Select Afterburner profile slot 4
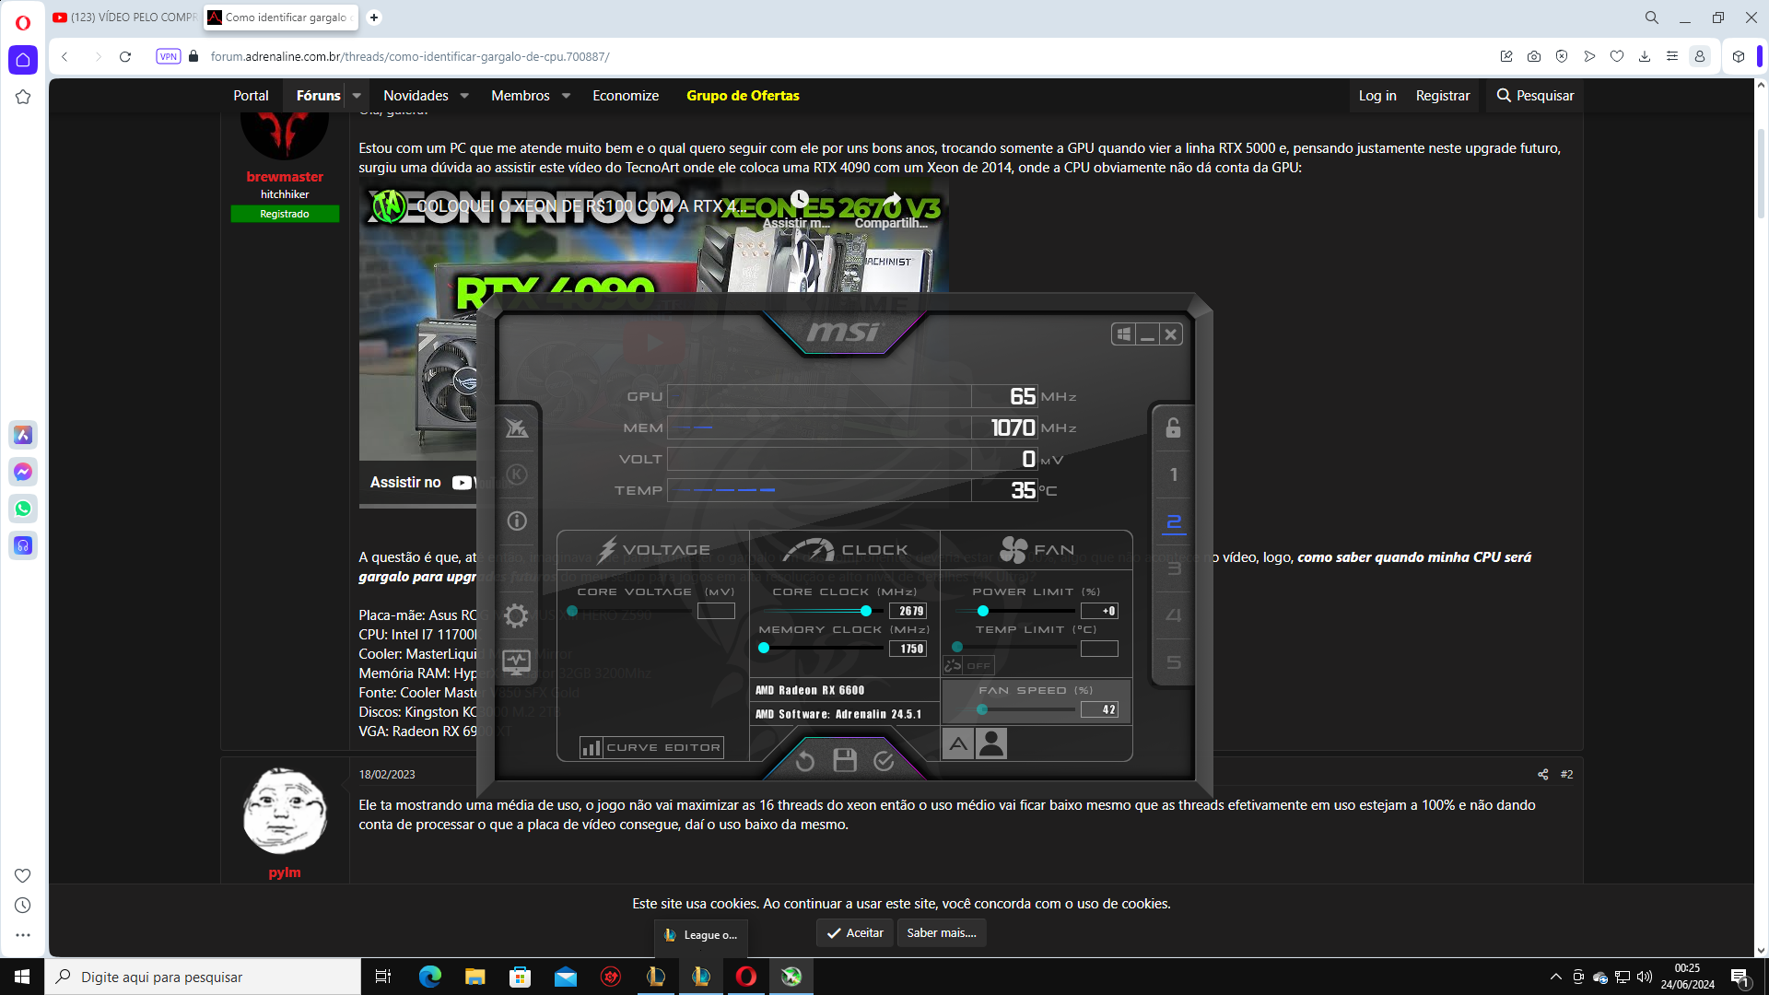 click(1174, 615)
